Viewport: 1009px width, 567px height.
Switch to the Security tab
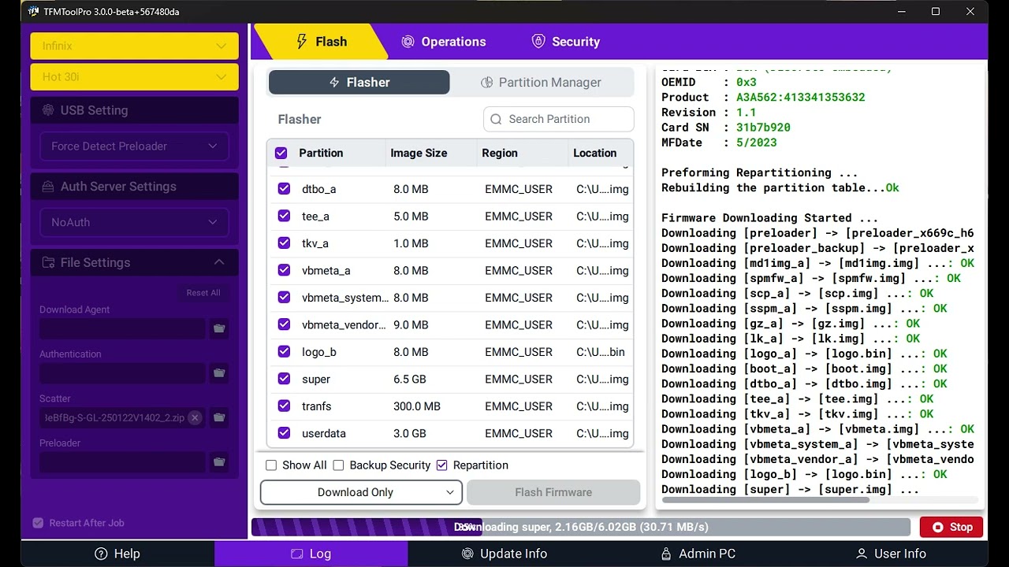[x=566, y=42]
